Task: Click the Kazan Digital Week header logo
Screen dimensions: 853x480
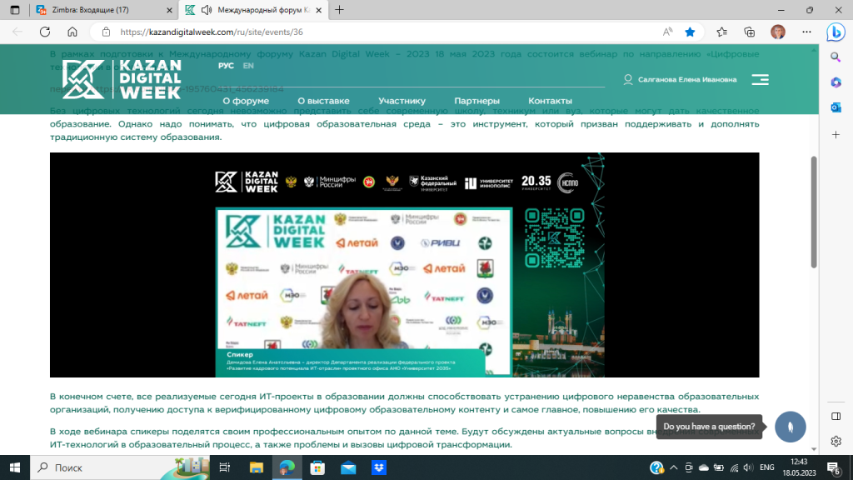Action: tap(122, 79)
